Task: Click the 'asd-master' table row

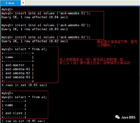Action: pyautogui.click(x=18, y=65)
